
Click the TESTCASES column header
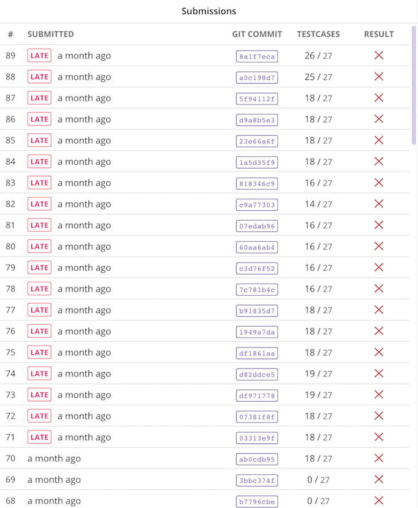tap(318, 34)
